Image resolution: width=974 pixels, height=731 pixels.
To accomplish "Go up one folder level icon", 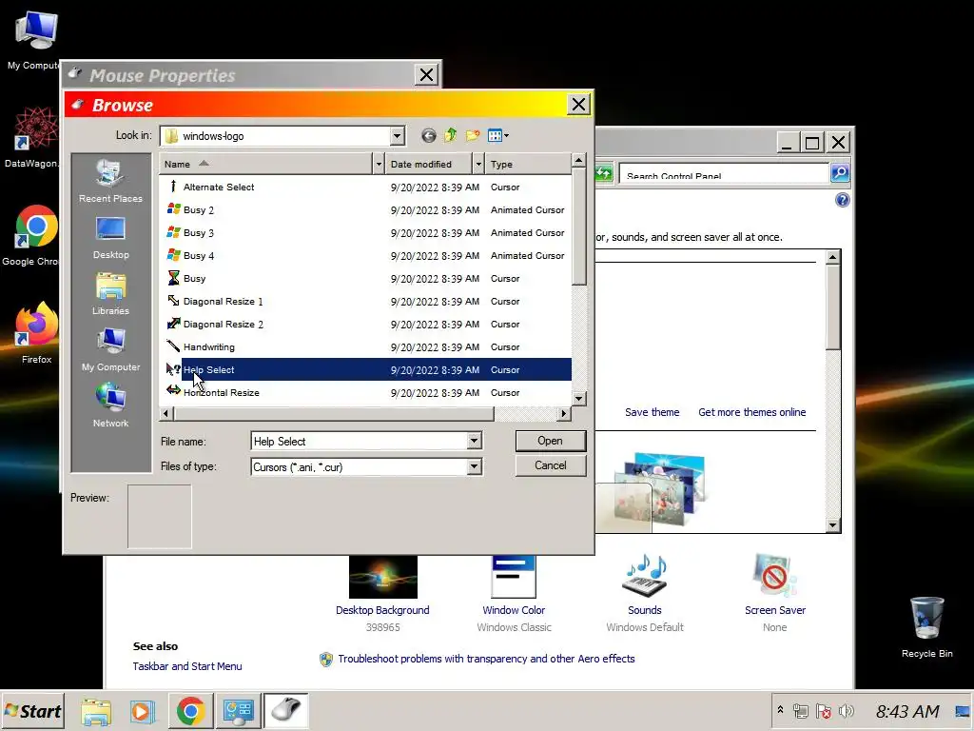I will pos(450,135).
